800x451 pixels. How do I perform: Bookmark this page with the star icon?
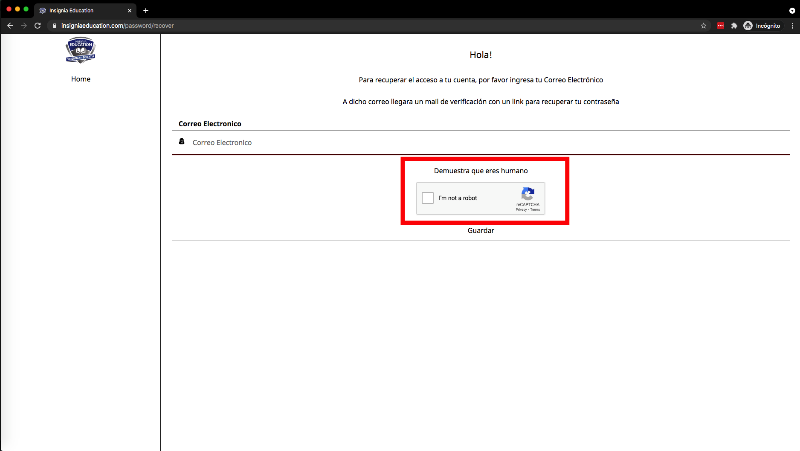[704, 26]
